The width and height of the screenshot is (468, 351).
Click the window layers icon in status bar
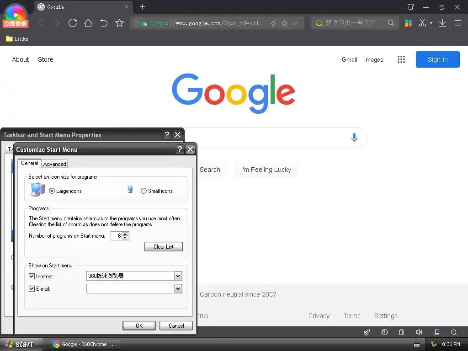436,332
